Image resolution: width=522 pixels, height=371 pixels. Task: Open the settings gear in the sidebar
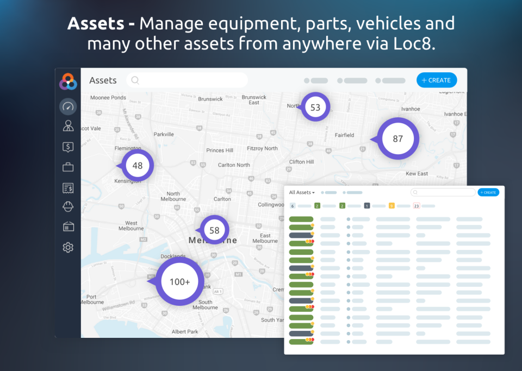click(x=68, y=247)
